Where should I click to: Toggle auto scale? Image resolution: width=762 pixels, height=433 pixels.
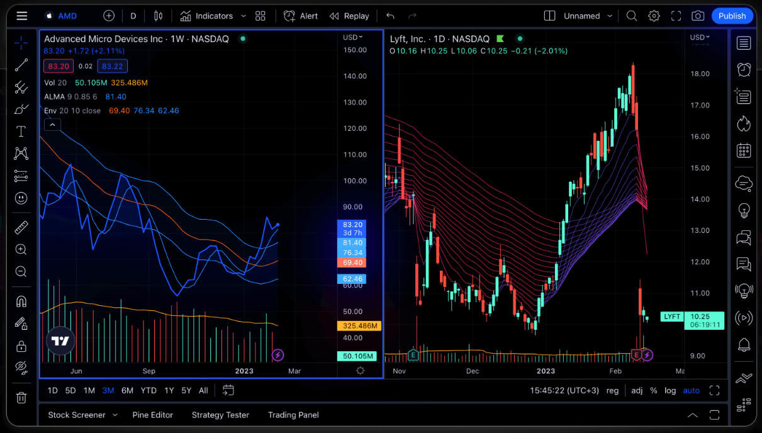pyautogui.click(x=692, y=390)
